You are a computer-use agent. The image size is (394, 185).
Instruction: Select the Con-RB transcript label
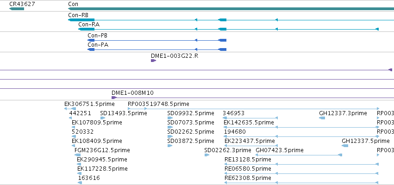pos(78,15)
